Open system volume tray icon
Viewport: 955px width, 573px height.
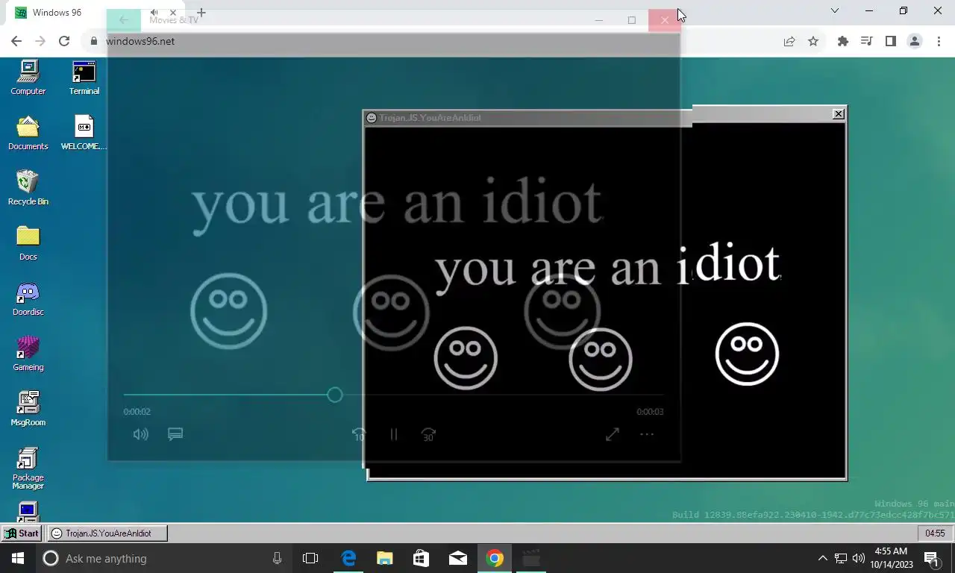point(859,558)
